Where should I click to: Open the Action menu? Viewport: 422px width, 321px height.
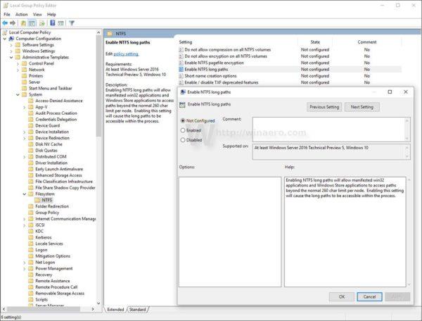[x=22, y=14]
